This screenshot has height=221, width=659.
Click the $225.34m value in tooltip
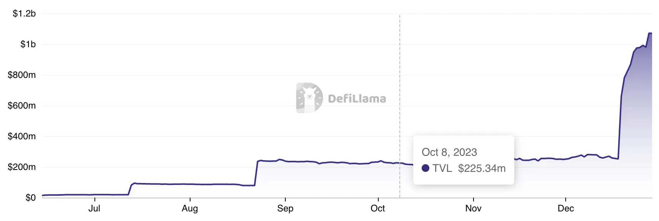point(482,168)
